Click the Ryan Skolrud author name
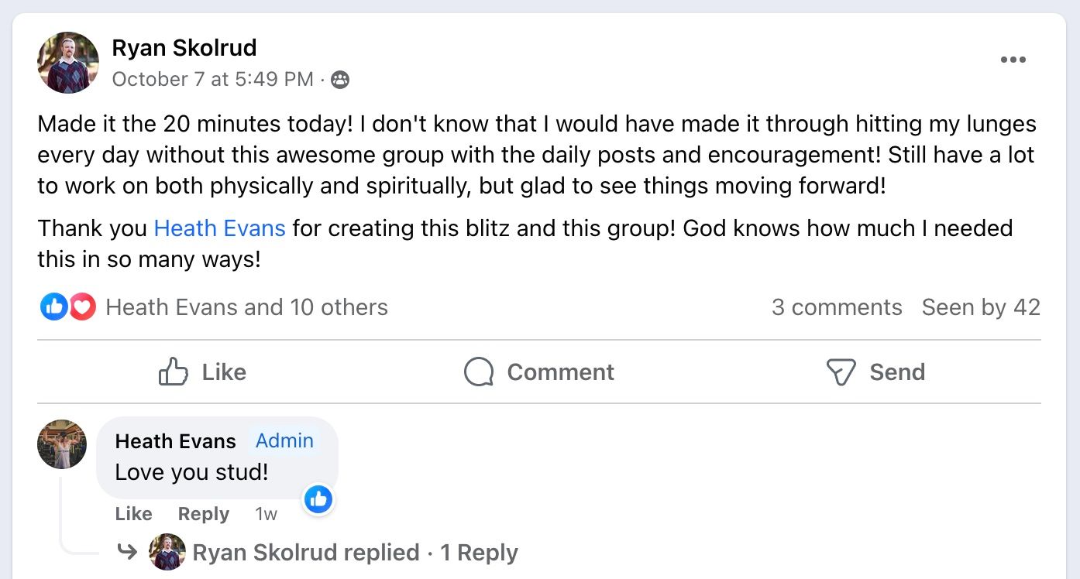 184,48
